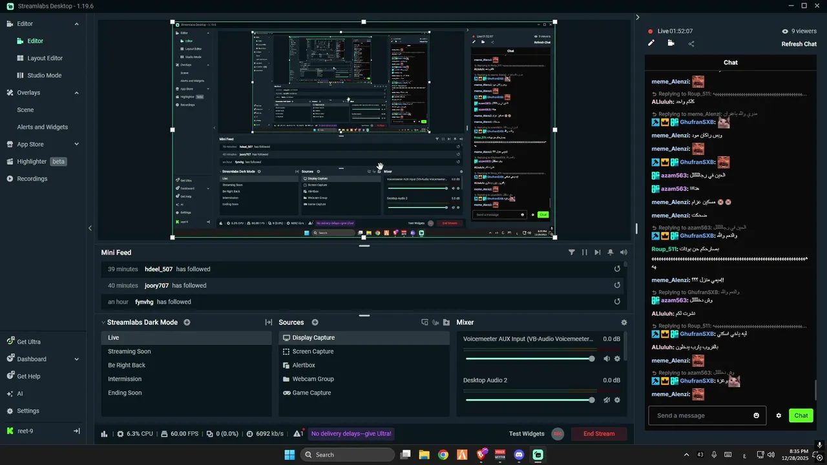Image resolution: width=827 pixels, height=465 pixels.
Task: Pause the Mini Feed alert queue
Action: point(585,253)
